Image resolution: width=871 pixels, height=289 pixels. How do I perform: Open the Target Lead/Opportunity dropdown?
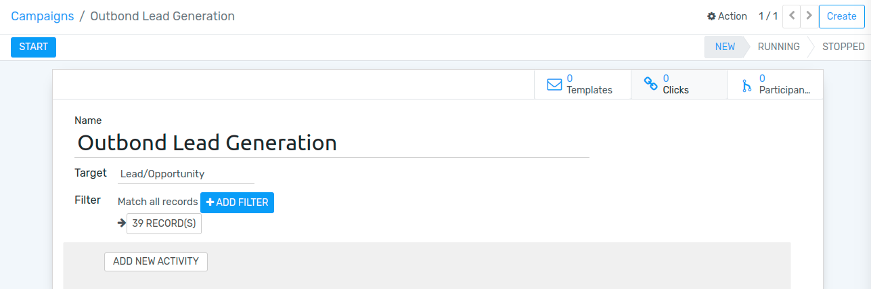186,174
